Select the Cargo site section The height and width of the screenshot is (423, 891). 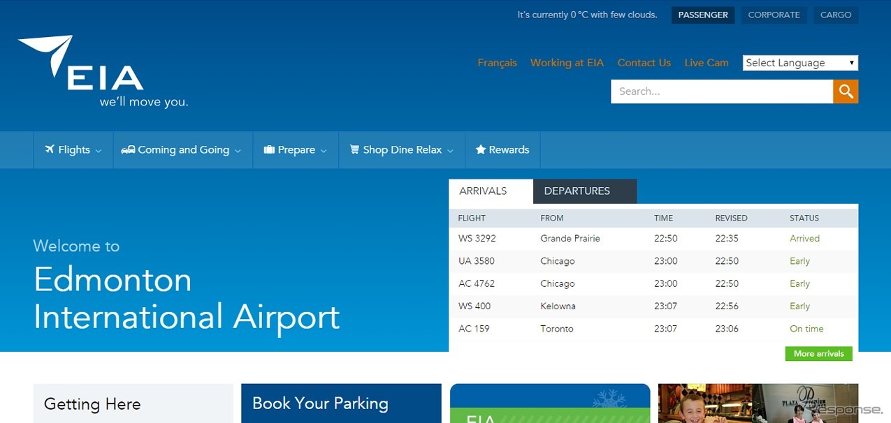[836, 15]
